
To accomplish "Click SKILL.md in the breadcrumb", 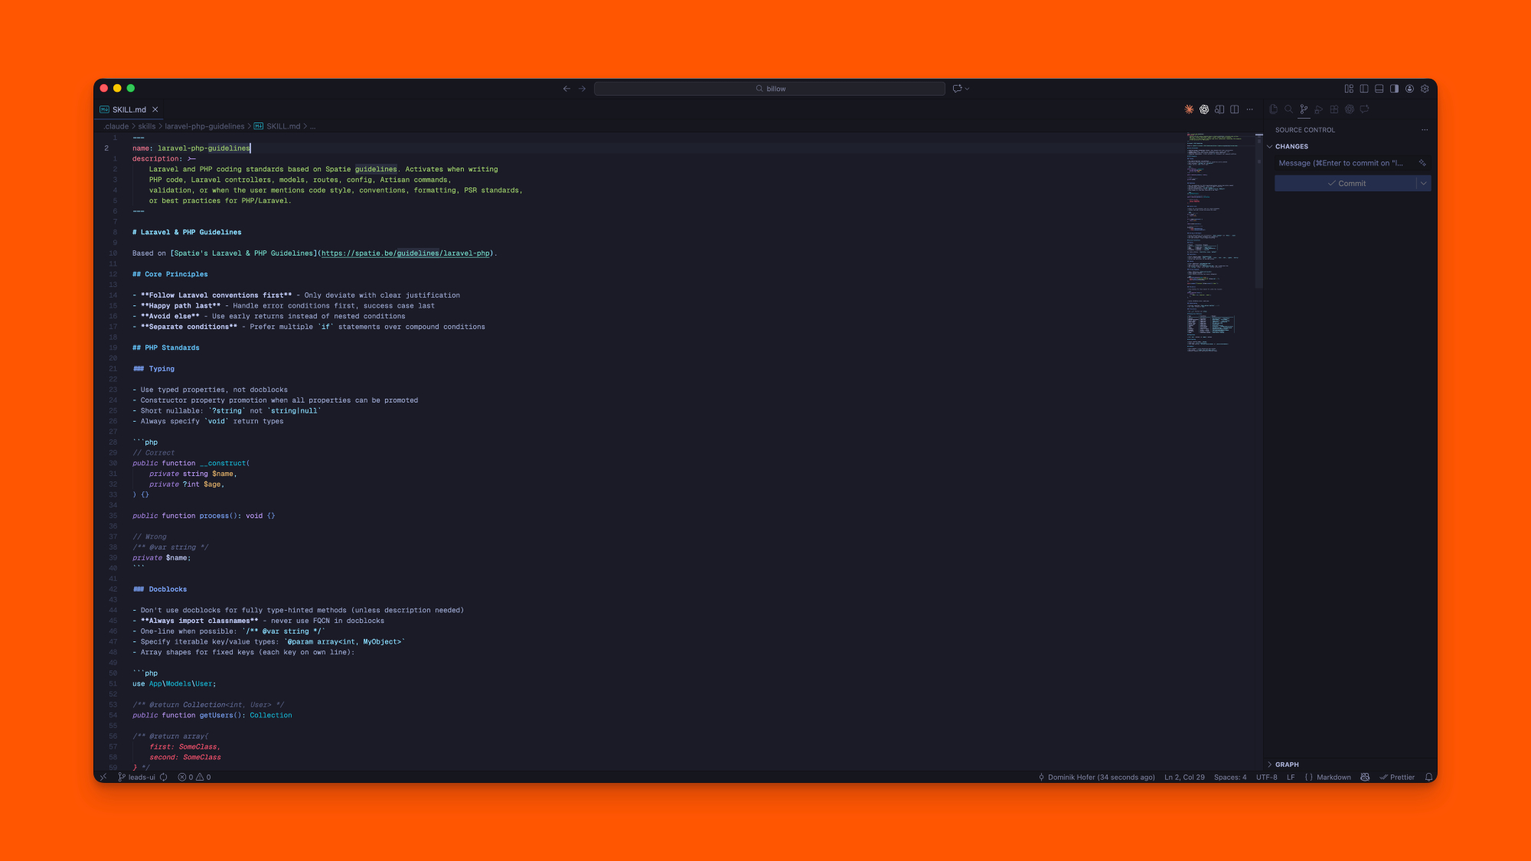I will tap(283, 126).
